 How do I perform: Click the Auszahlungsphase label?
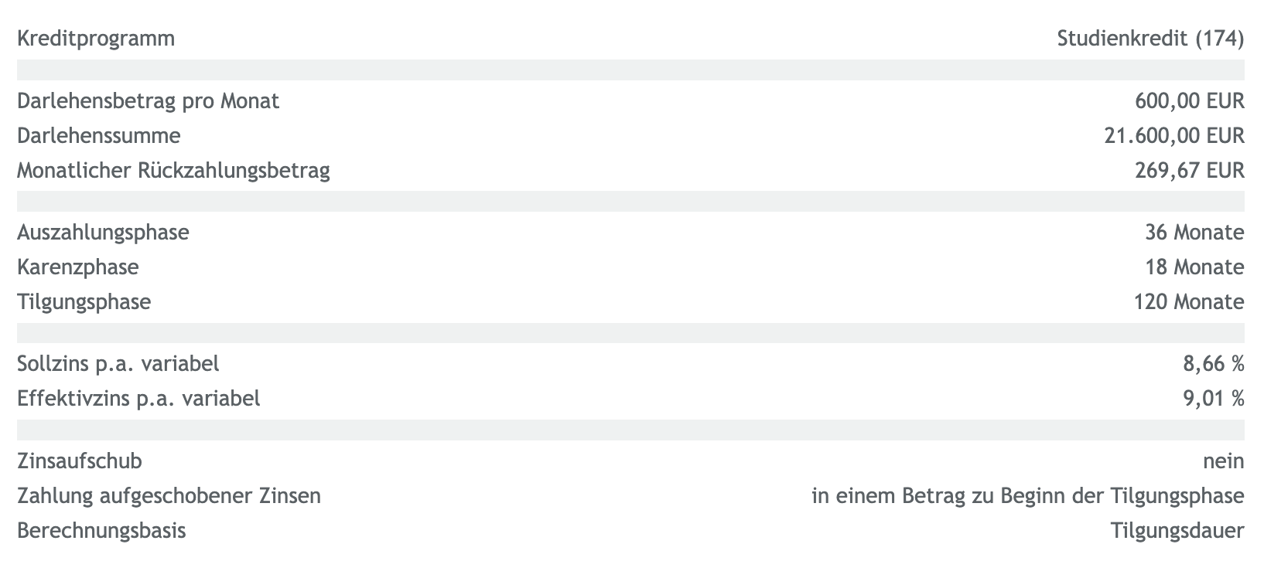point(103,233)
